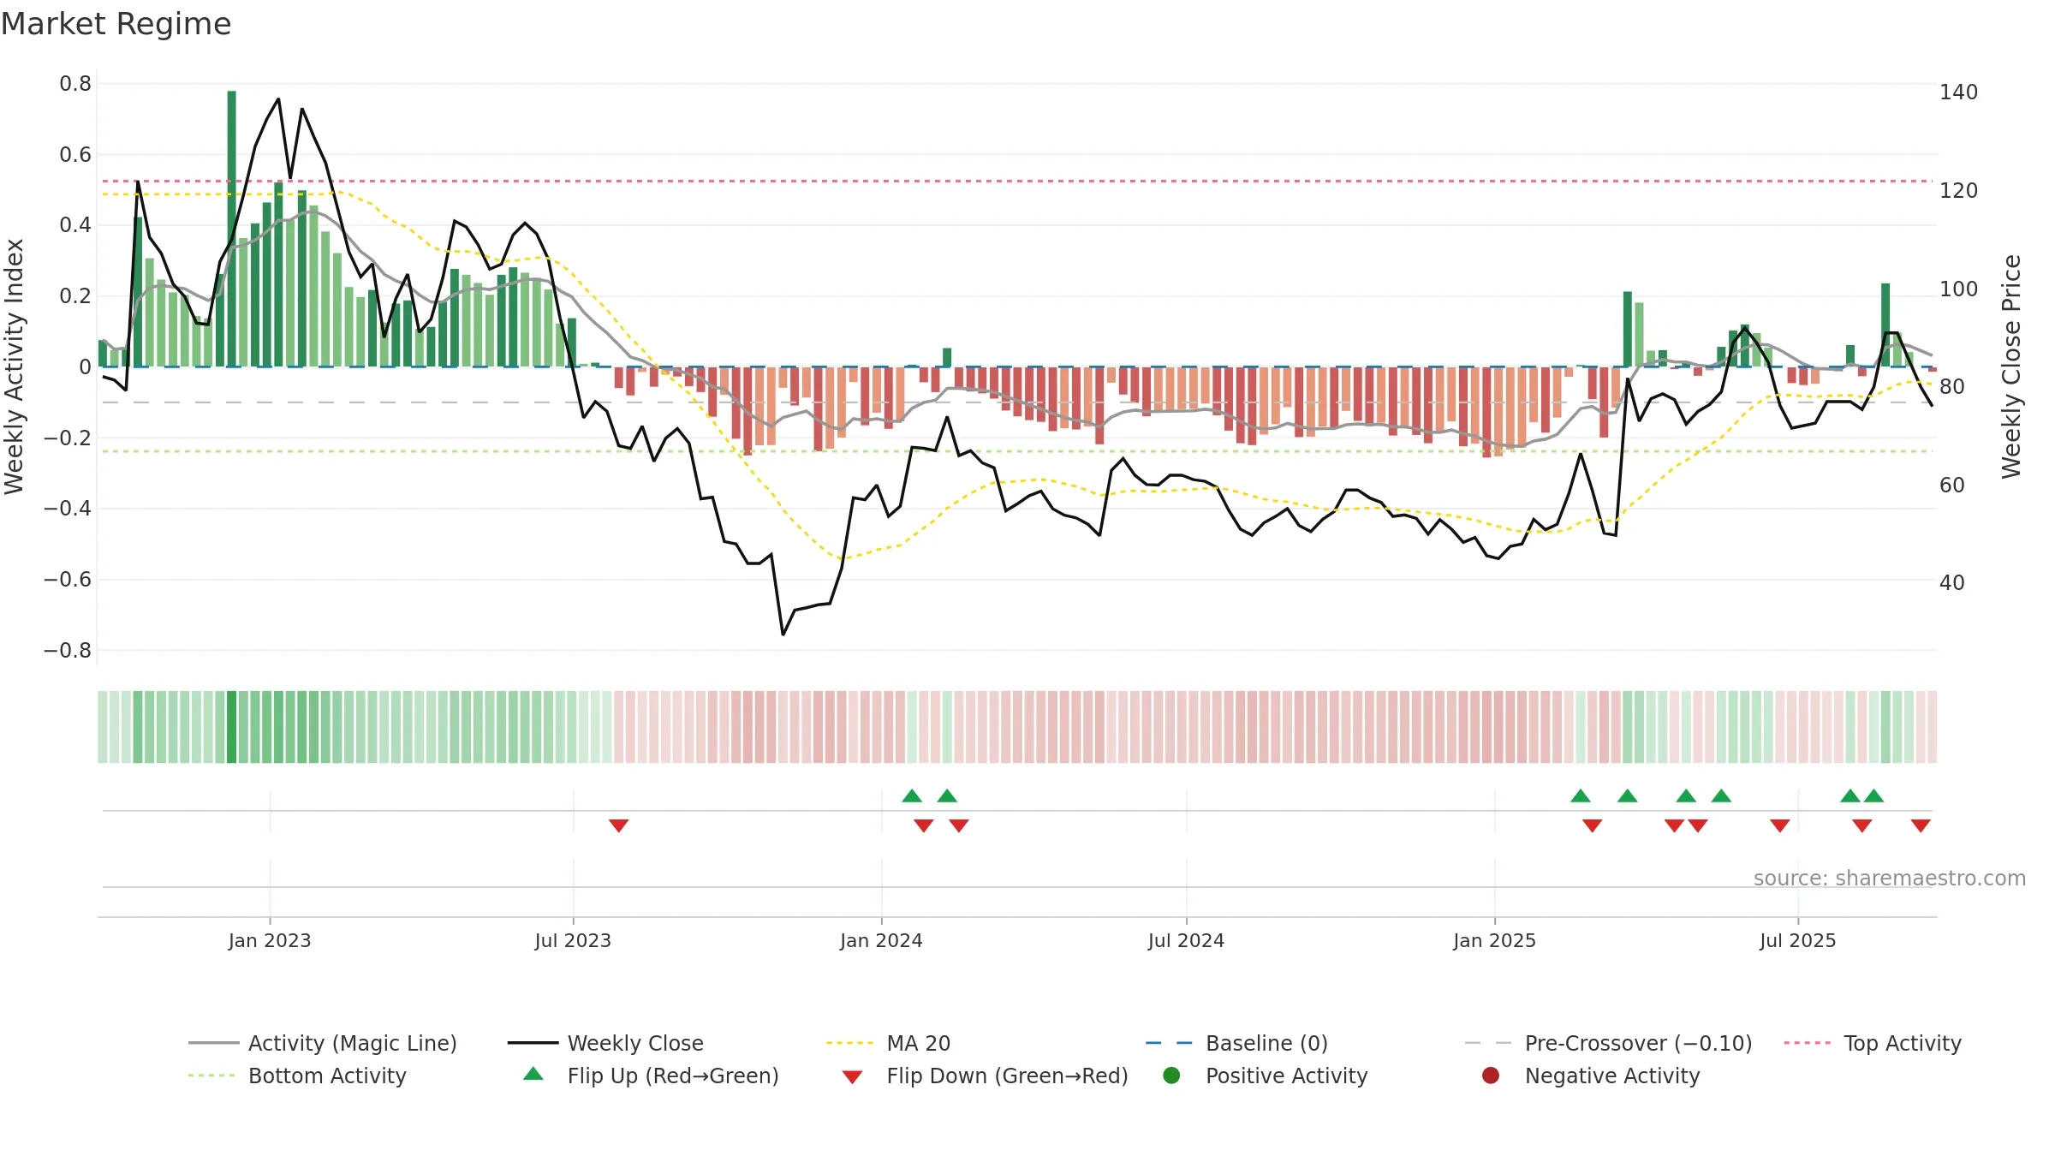Click the darkest green cell in the heatmap strip
This screenshot has height=1156, width=2055.
pyautogui.click(x=231, y=727)
